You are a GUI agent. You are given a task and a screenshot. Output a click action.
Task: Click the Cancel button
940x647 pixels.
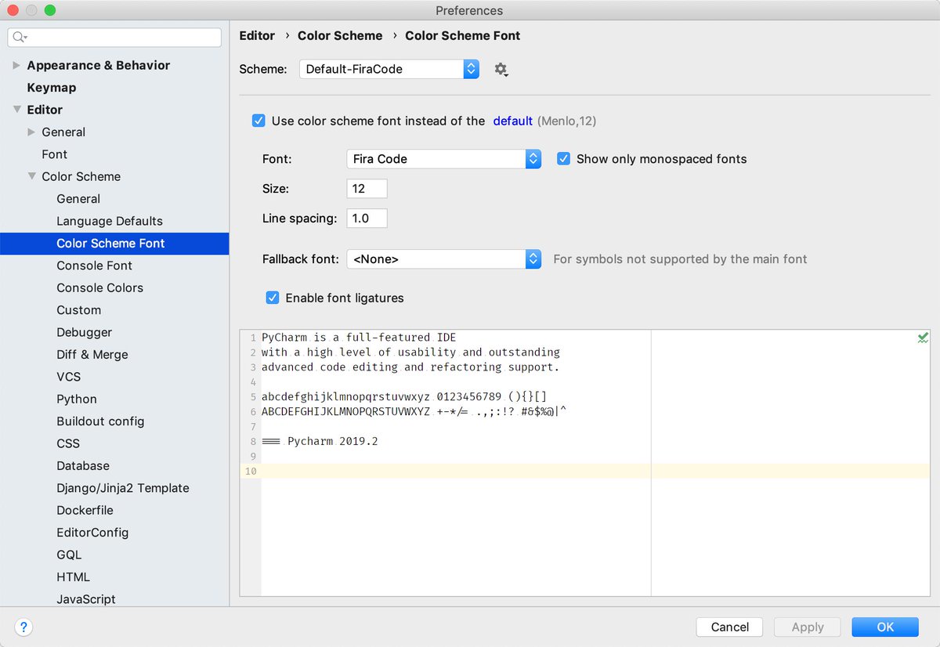pyautogui.click(x=730, y=627)
